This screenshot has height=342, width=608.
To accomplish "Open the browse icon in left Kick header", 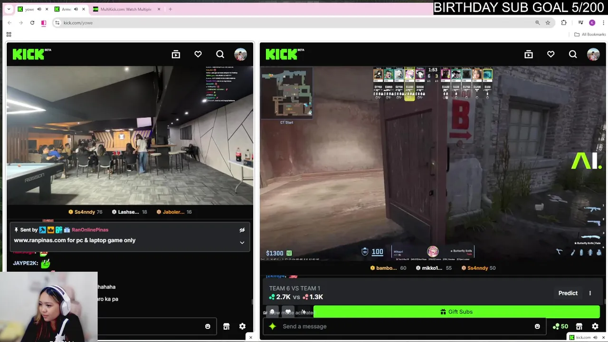I will point(176,55).
